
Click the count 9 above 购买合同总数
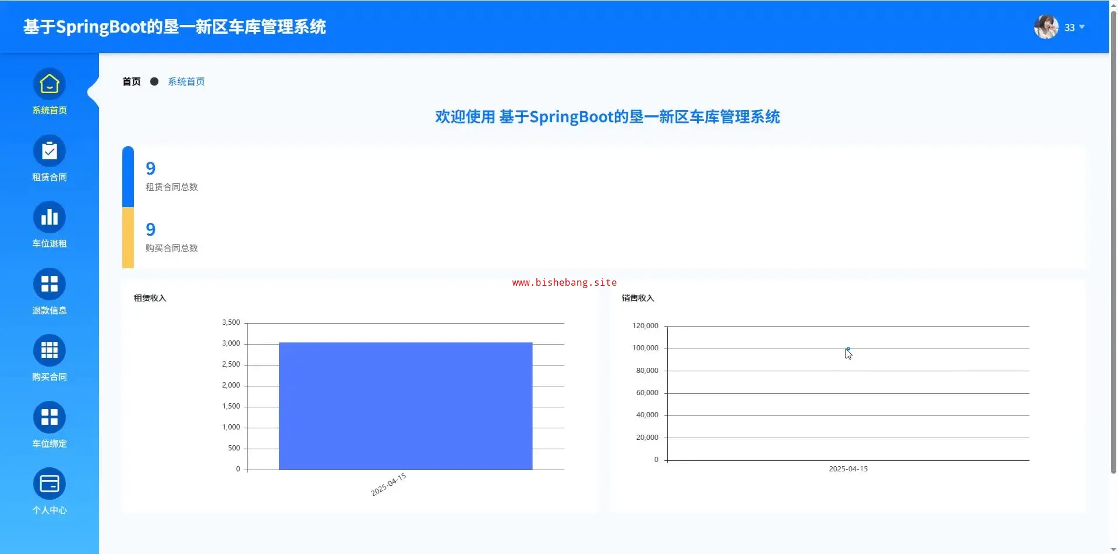151,229
